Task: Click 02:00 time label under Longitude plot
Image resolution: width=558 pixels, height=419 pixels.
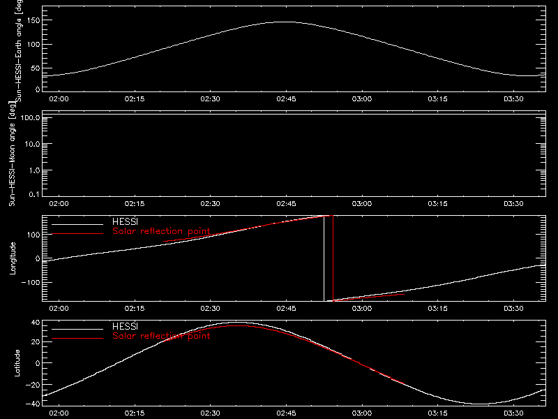Action: pos(59,308)
